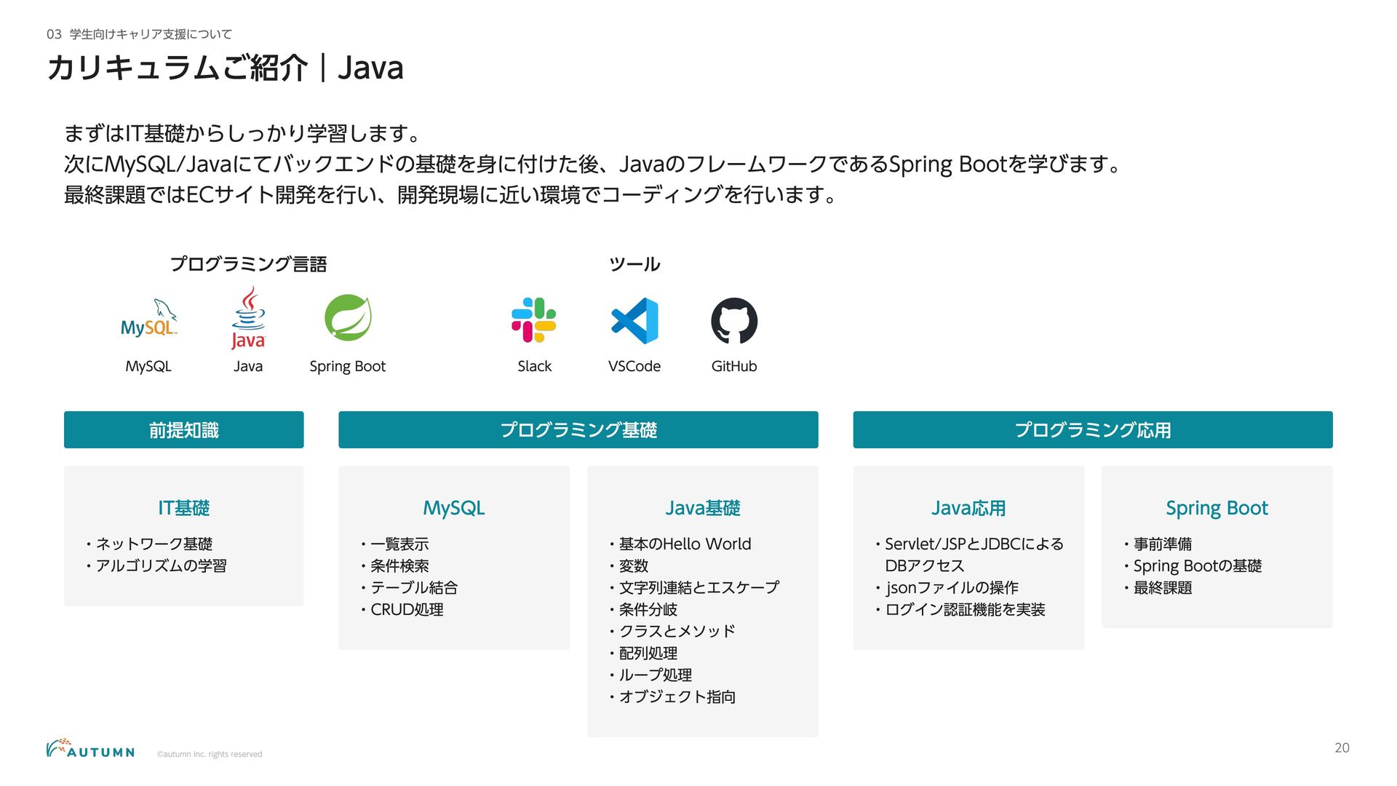Click the slide title カリキュラムご紹介 | Java
Image resolution: width=1397 pixels, height=786 pixels.
pos(226,68)
